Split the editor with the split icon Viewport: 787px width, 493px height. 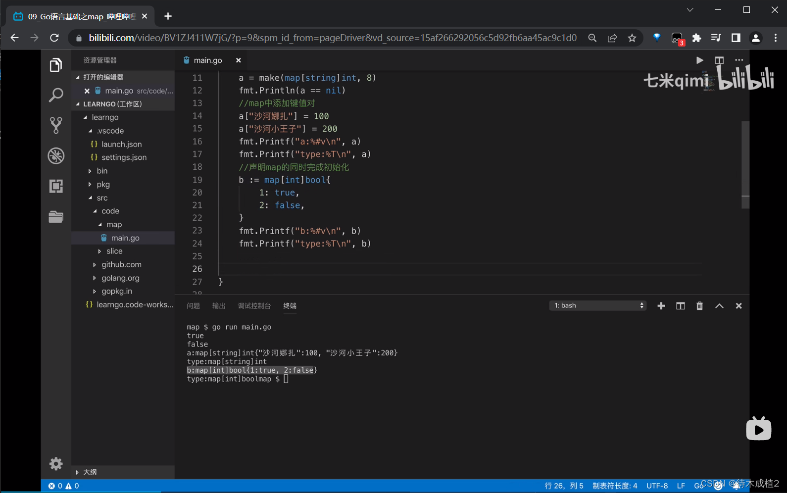tap(719, 60)
